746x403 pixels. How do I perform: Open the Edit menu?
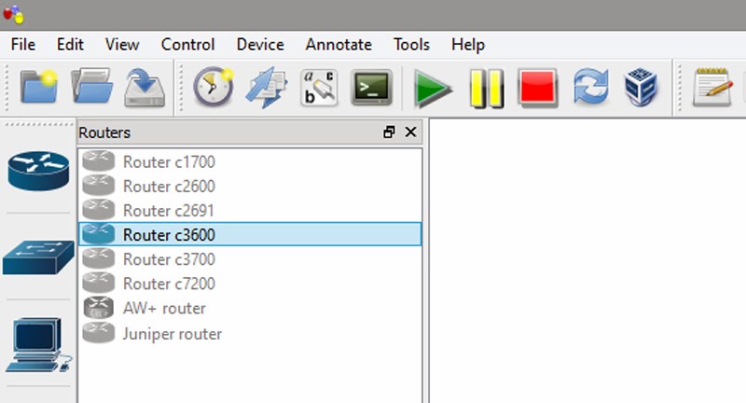point(70,44)
